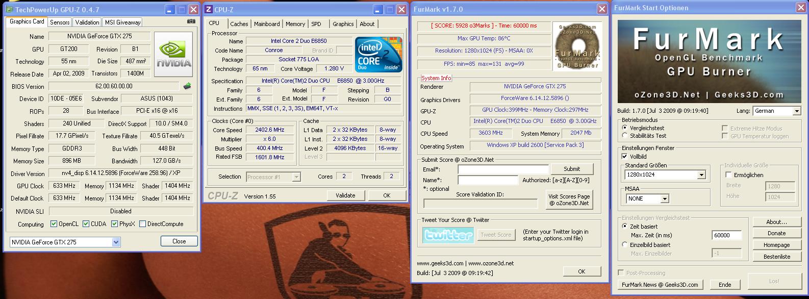Click the Name input field in FurMark
The width and height of the screenshot is (809, 299).
coord(488,180)
